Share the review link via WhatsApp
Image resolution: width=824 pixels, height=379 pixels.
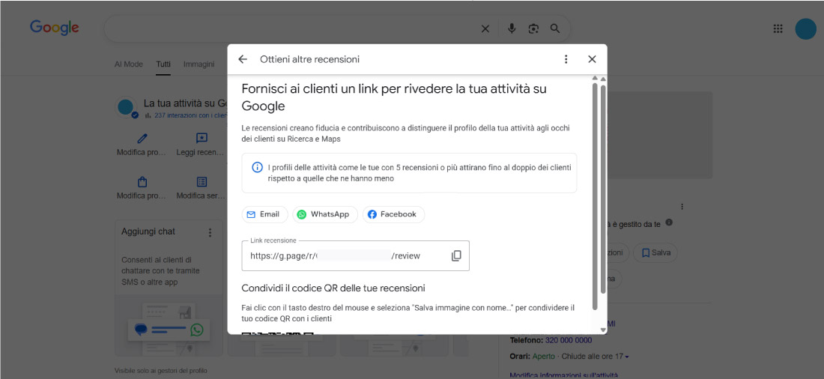pyautogui.click(x=324, y=214)
